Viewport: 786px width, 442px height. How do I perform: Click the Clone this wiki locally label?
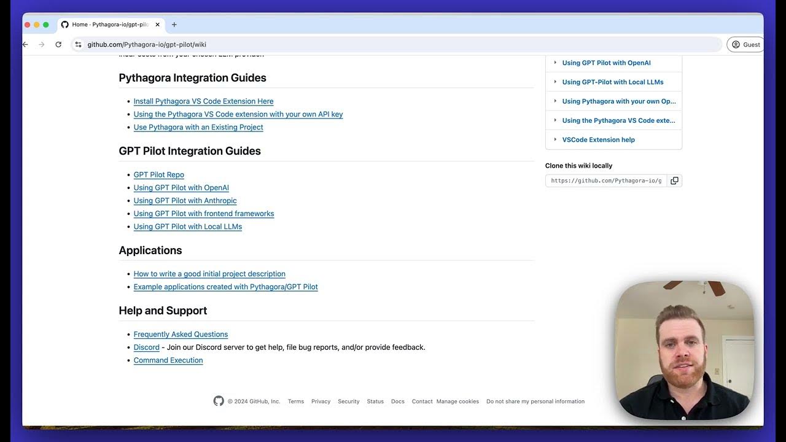pos(578,166)
